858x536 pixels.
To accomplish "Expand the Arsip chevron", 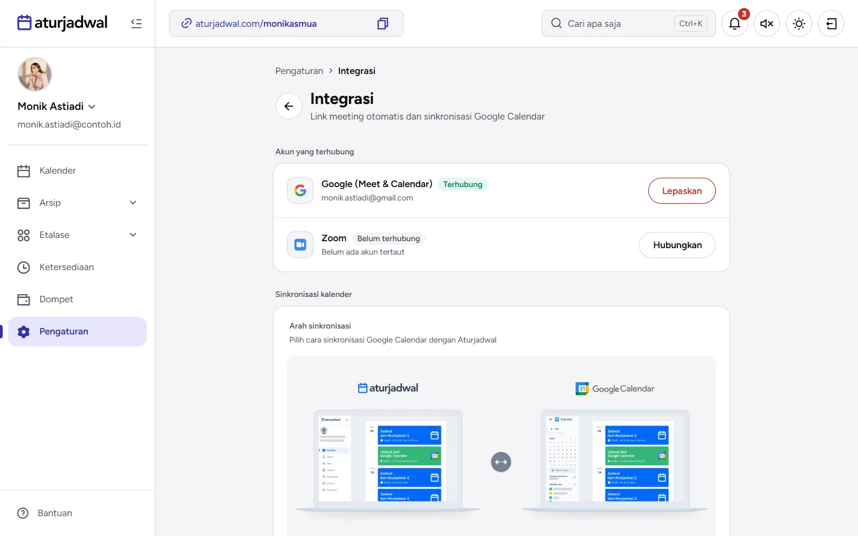I will pyautogui.click(x=133, y=203).
